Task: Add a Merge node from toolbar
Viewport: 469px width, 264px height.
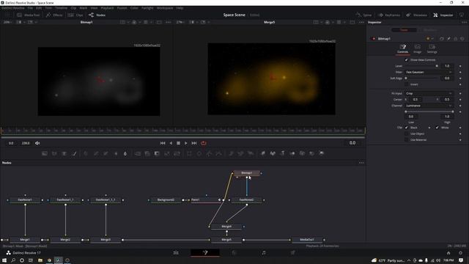Action: coord(138,153)
